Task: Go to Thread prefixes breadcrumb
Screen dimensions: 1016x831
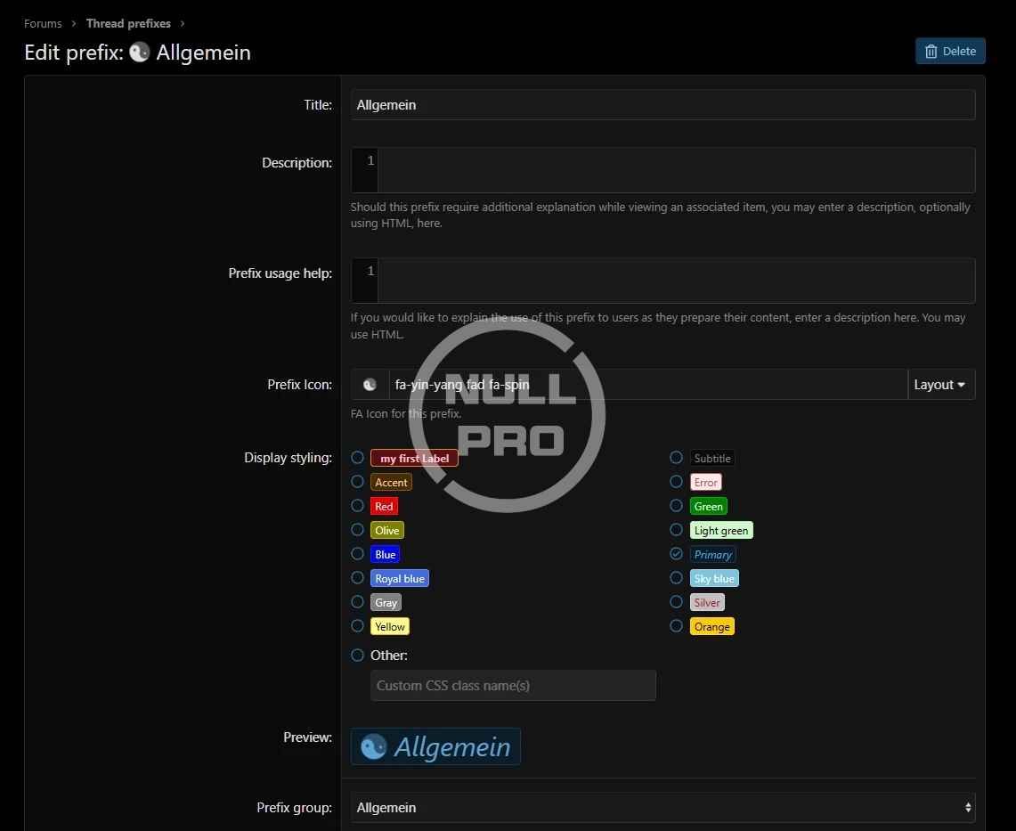Action: (128, 23)
